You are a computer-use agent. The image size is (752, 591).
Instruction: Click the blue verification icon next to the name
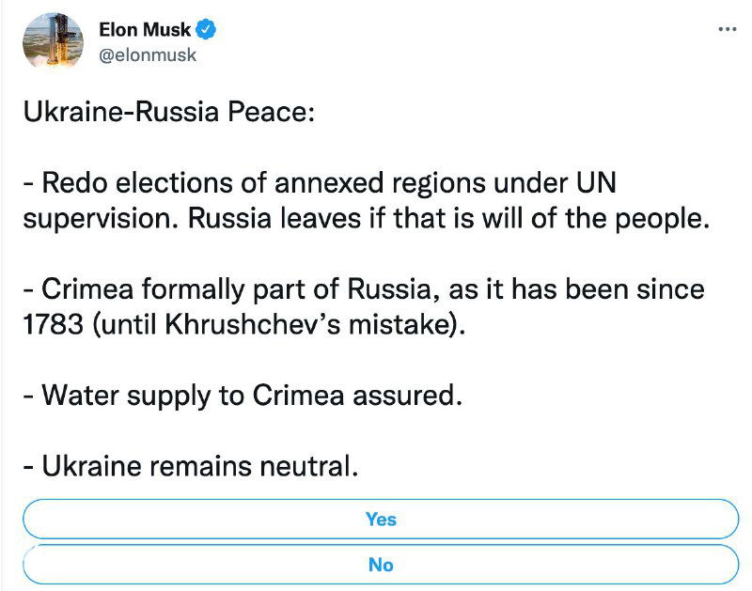pos(206,28)
